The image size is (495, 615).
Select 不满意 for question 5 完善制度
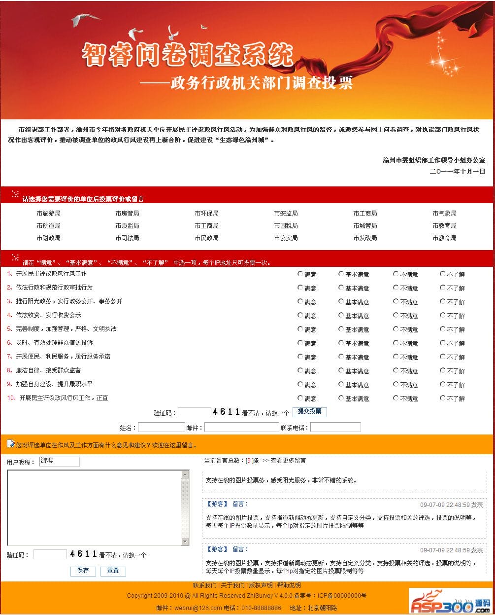click(396, 329)
